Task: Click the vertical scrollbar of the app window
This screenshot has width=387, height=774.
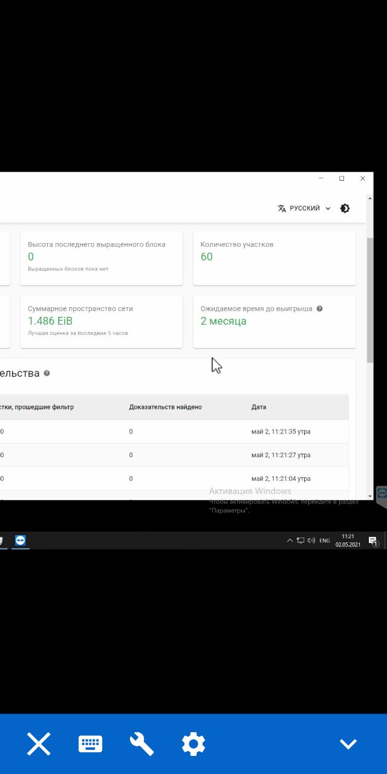Action: (370, 300)
